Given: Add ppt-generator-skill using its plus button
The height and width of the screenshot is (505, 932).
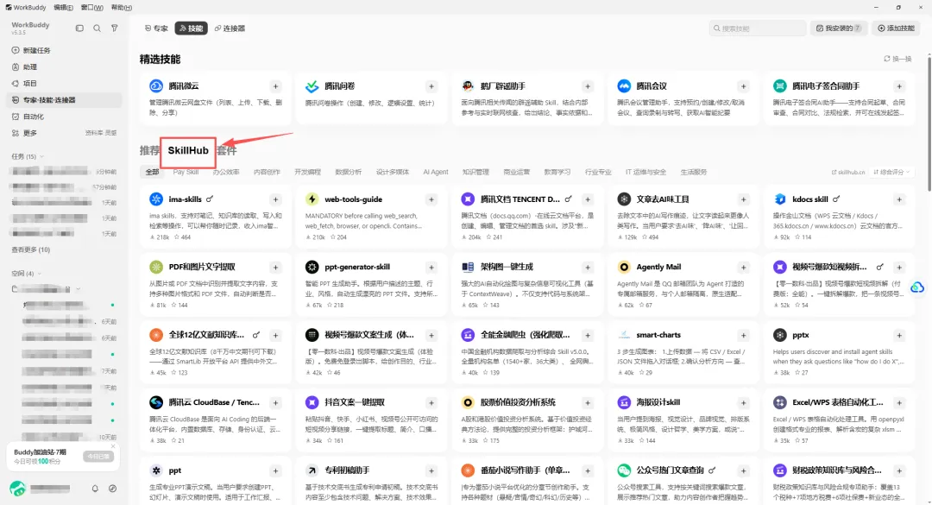Looking at the screenshot, I should 431,267.
